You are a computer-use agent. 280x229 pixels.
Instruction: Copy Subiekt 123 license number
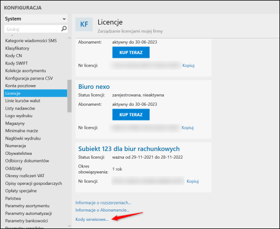(x=193, y=181)
